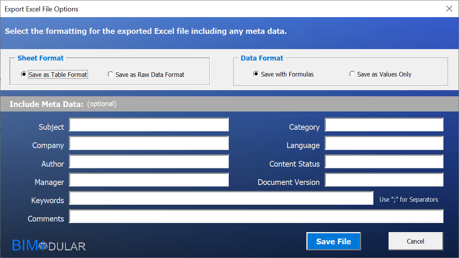Image resolution: width=459 pixels, height=258 pixels.
Task: Focus the Company input box
Action: [x=148, y=143]
